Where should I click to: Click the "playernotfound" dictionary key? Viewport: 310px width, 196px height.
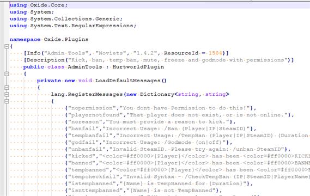coord(95,115)
